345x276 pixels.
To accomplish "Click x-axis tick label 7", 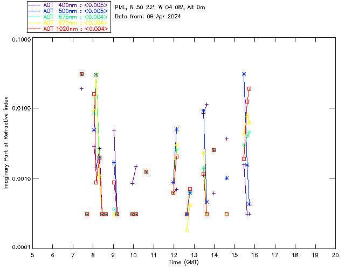I will [73, 255].
